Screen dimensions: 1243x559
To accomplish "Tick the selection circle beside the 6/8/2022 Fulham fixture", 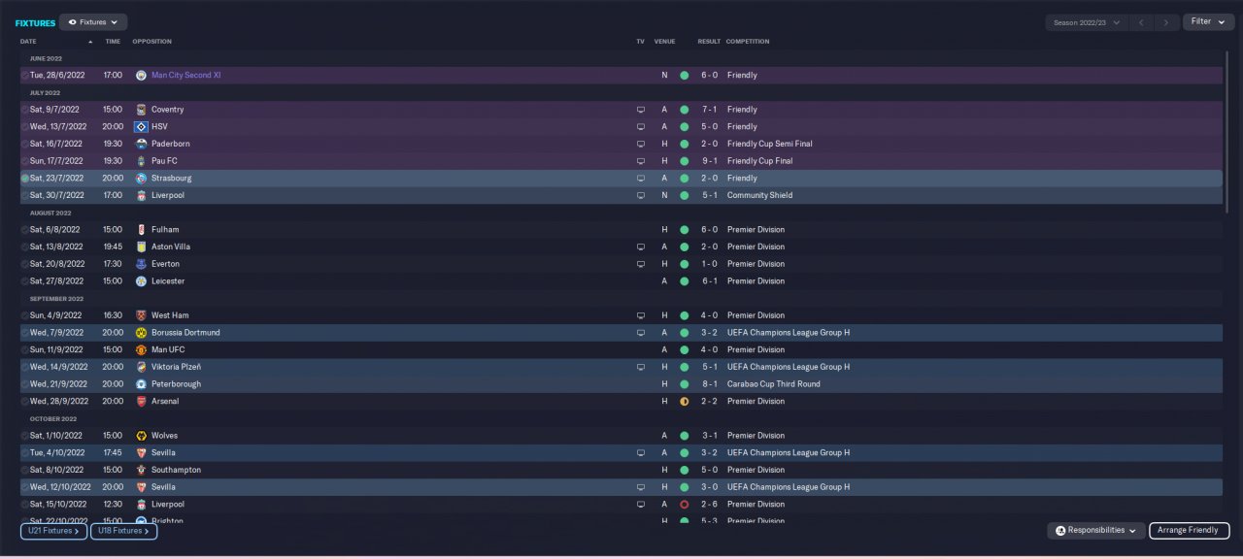I will tap(25, 230).
